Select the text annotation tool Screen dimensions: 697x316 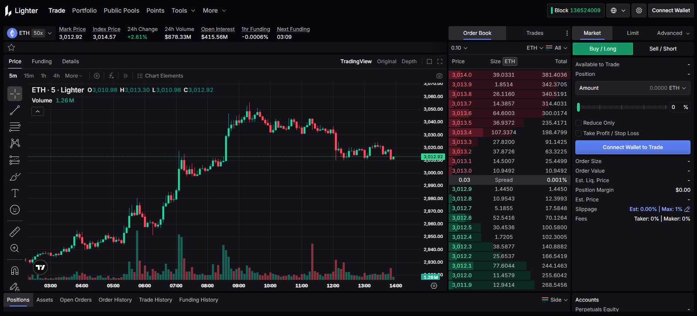coord(15,193)
